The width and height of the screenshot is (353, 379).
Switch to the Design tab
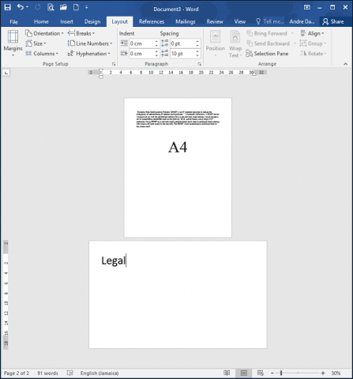click(92, 22)
